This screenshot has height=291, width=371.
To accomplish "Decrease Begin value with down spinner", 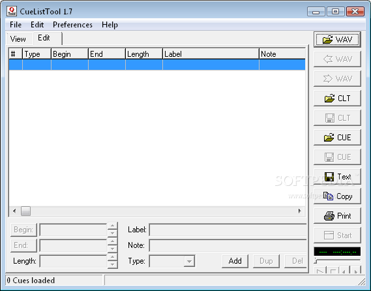I will tap(112, 233).
